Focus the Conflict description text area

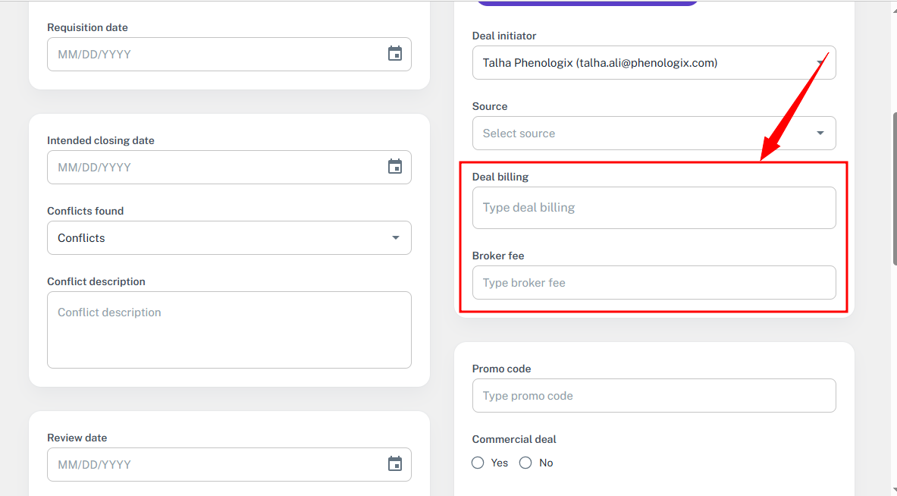tap(229, 330)
